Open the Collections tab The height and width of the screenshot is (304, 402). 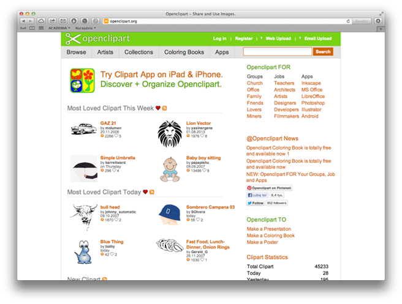click(x=138, y=52)
